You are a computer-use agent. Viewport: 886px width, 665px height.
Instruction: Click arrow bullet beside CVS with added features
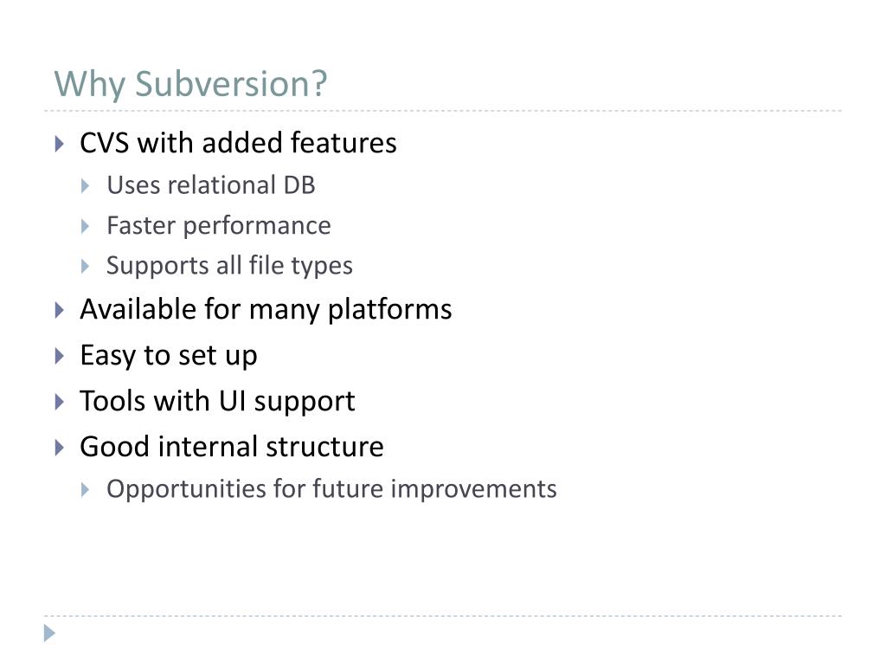tap(60, 144)
